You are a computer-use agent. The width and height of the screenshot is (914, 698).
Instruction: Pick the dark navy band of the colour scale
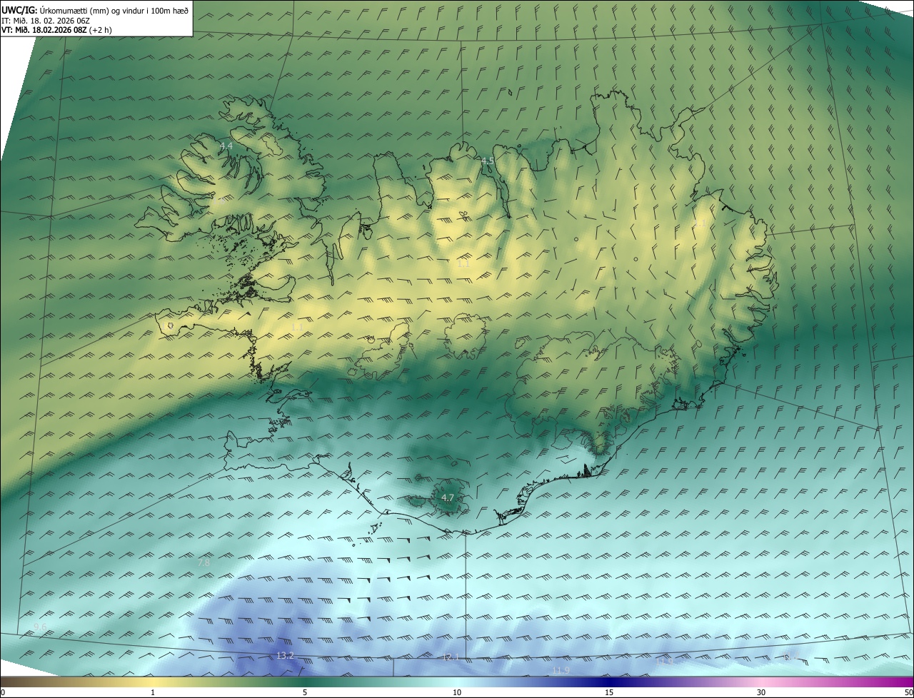[609, 682]
